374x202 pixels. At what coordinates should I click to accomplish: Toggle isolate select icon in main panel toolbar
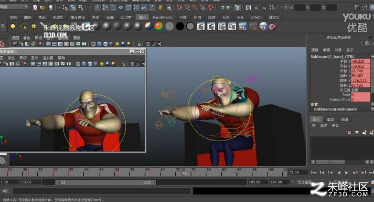pos(139,44)
